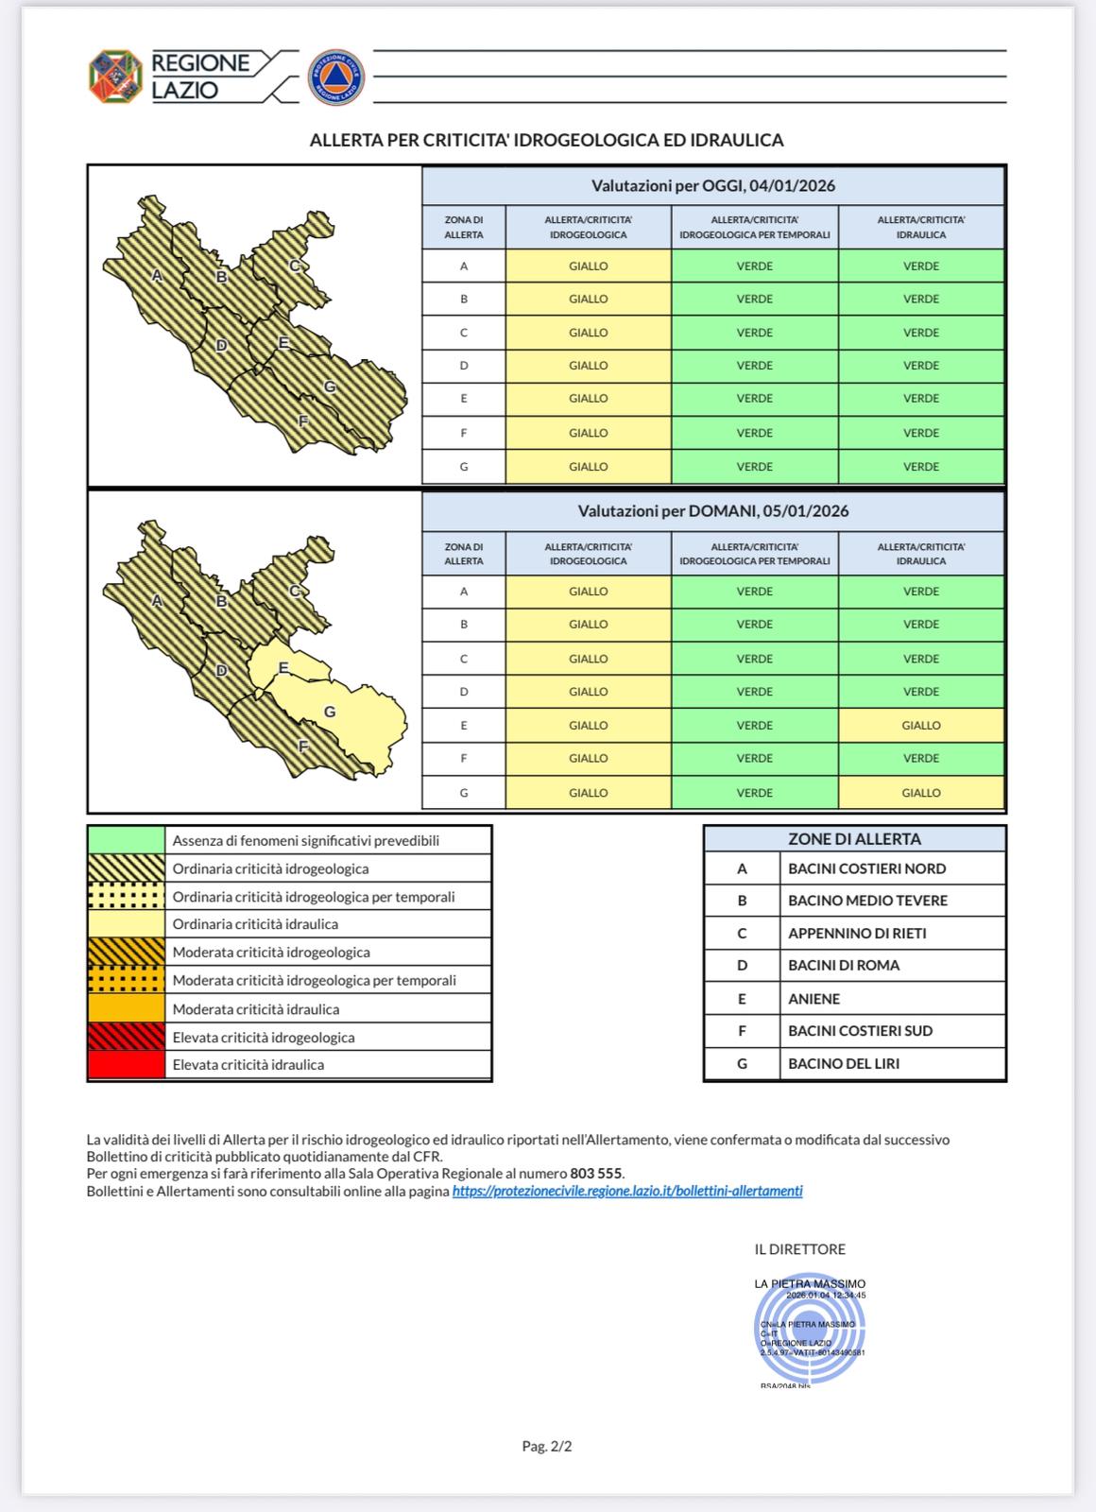Image resolution: width=1096 pixels, height=1512 pixels.
Task: Click the GIALLO idraulica cell for zone E tomorrow
Action: click(920, 726)
